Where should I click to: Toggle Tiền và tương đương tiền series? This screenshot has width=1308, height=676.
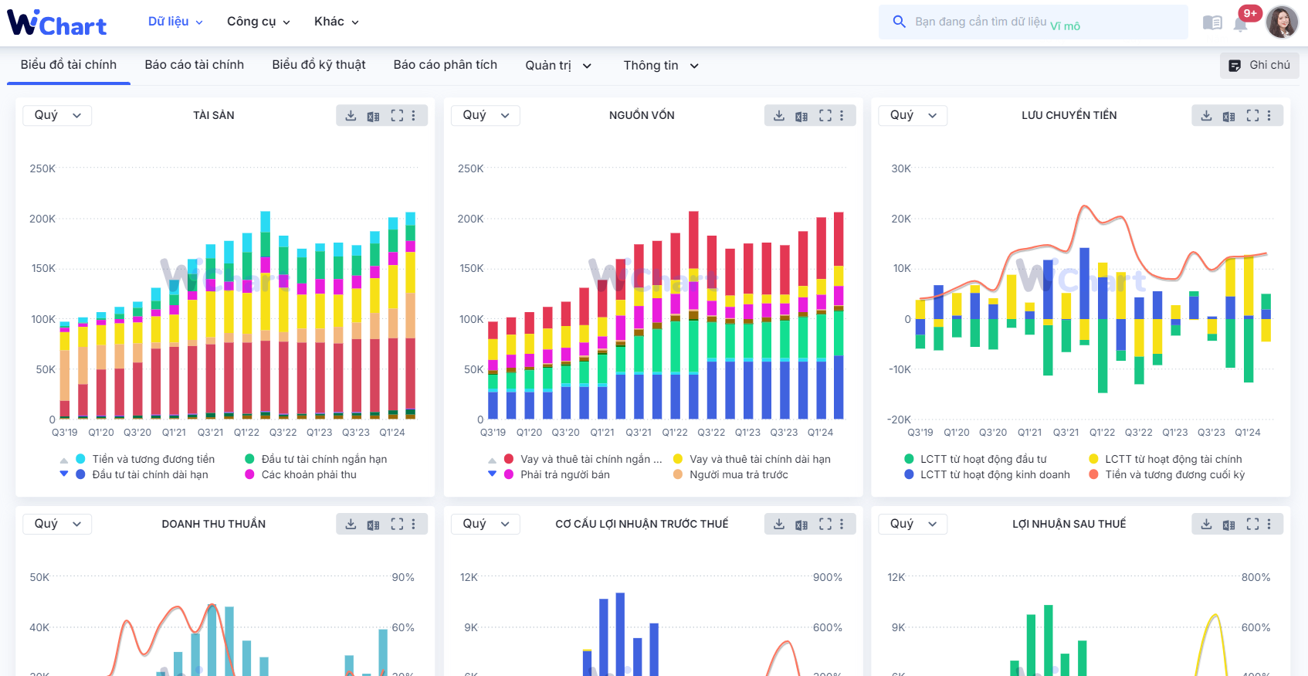[146, 459]
